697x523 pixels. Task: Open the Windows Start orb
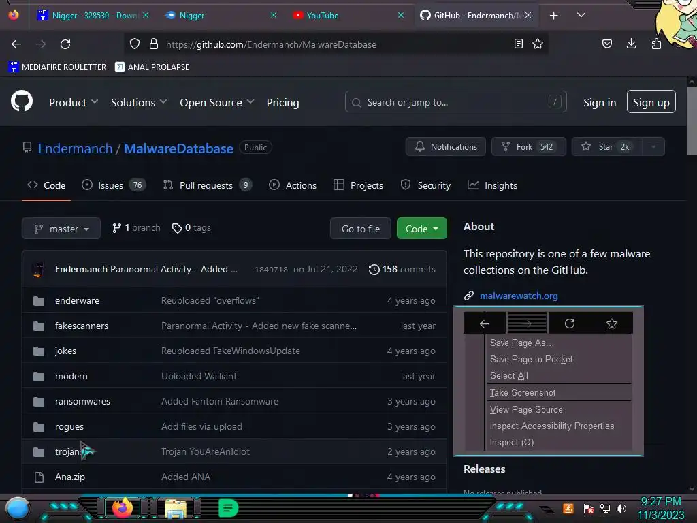17,509
